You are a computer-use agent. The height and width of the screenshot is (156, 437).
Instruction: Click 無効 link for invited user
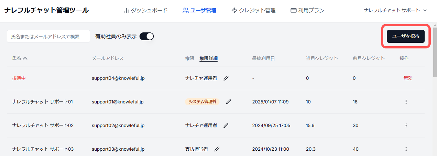pyautogui.click(x=408, y=78)
